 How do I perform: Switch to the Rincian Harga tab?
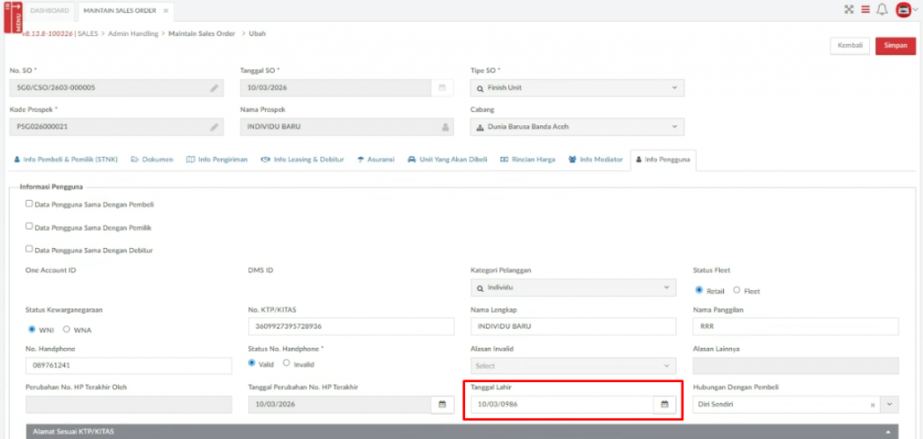[528, 160]
